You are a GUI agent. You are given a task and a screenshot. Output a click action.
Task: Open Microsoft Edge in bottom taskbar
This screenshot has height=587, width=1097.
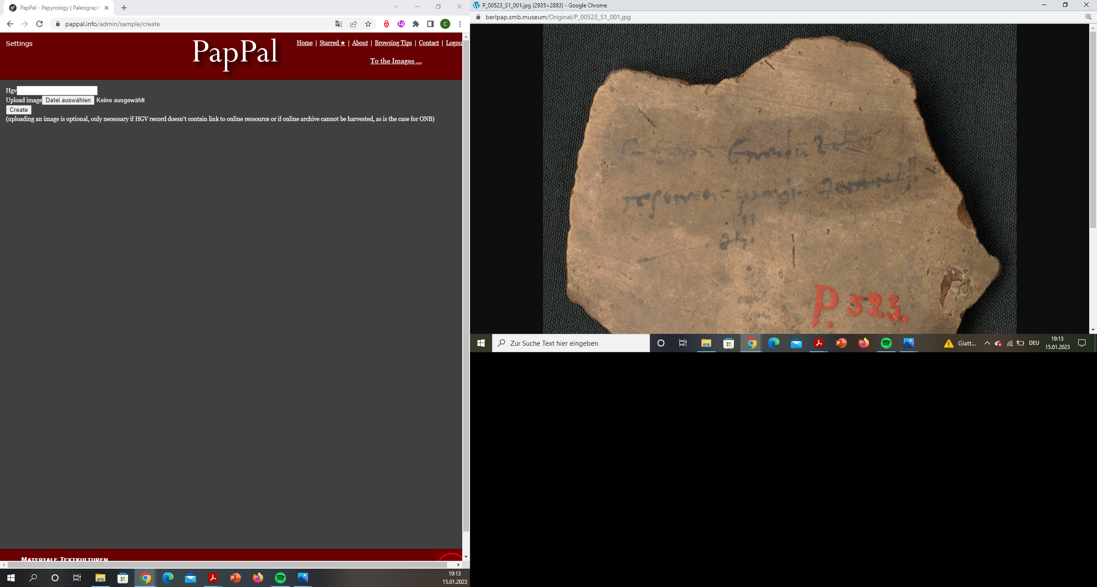168,578
